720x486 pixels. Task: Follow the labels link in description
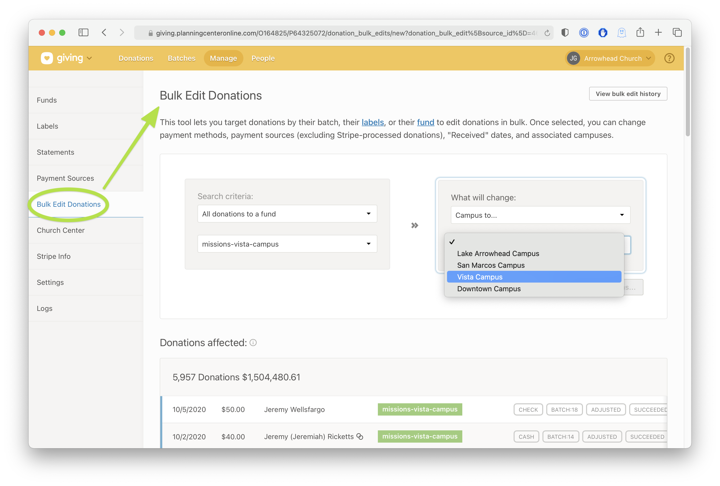tap(373, 123)
